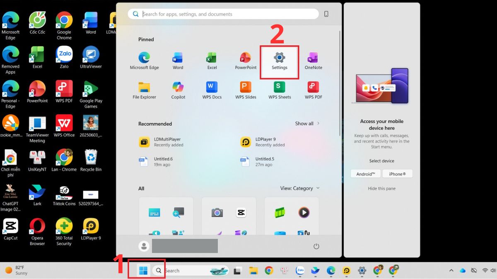Open Cốc Cốc browser on desktop
Viewport: 497px width, 279px height.
pyautogui.click(x=37, y=23)
